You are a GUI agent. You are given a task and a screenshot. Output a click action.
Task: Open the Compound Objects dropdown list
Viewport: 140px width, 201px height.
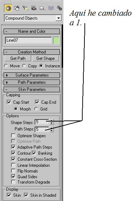tap(33, 18)
